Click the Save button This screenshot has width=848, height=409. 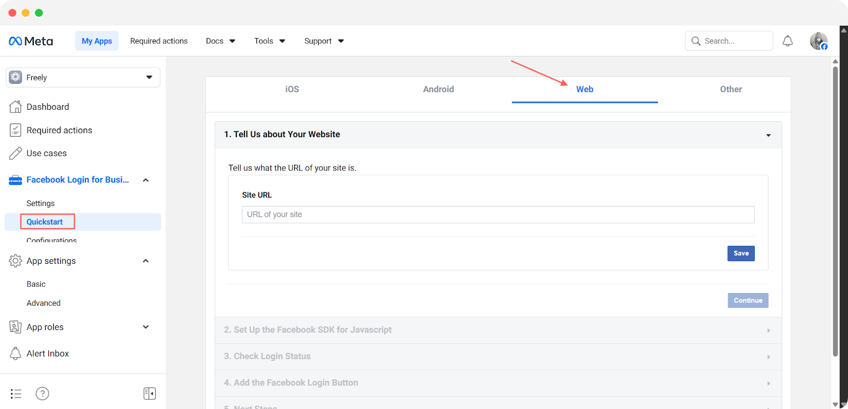pyautogui.click(x=740, y=253)
